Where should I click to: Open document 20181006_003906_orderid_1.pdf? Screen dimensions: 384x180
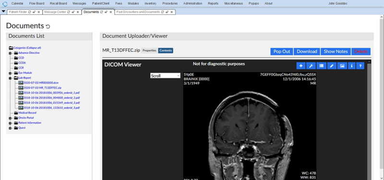52,93
